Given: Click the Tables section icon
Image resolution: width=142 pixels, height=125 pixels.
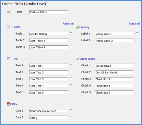Looking at the screenshot, I should pos(9,27).
